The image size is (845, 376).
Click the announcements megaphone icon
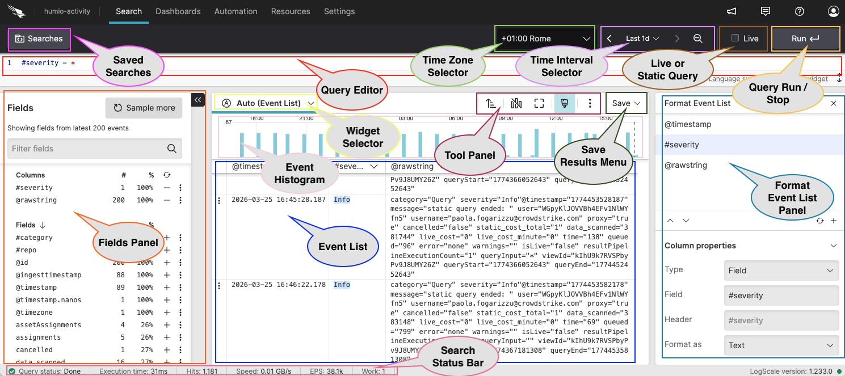732,11
